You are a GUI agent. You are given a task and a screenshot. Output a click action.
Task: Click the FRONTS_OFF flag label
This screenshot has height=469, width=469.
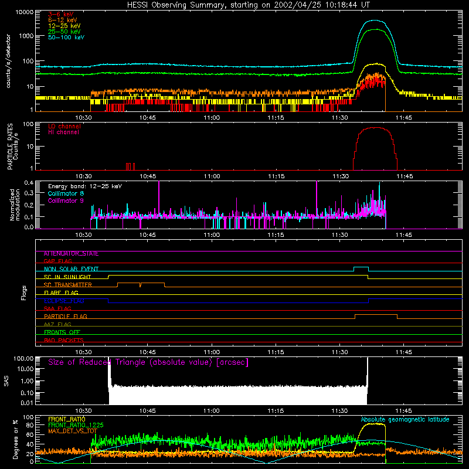click(x=62, y=332)
